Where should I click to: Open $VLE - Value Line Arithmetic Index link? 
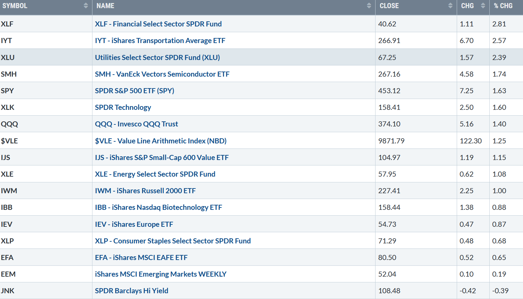click(x=161, y=141)
